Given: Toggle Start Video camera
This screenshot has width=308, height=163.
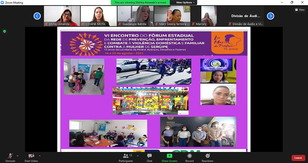Looking at the screenshot, I should (x=31, y=156).
